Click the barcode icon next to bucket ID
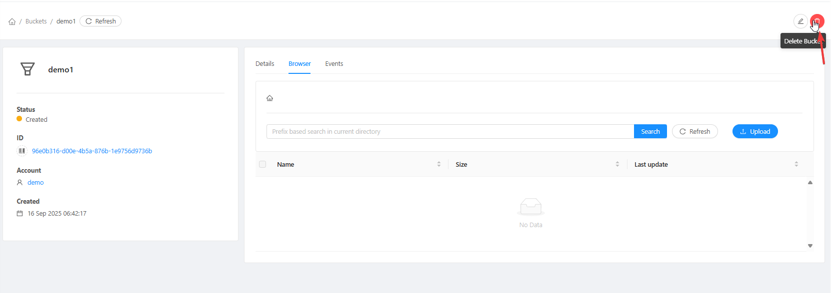The image size is (831, 293). (x=22, y=151)
